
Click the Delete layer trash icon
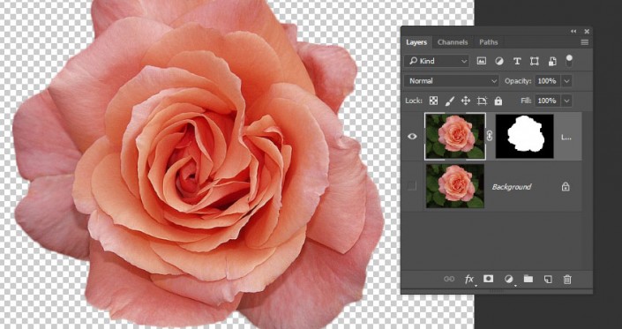coord(567,280)
